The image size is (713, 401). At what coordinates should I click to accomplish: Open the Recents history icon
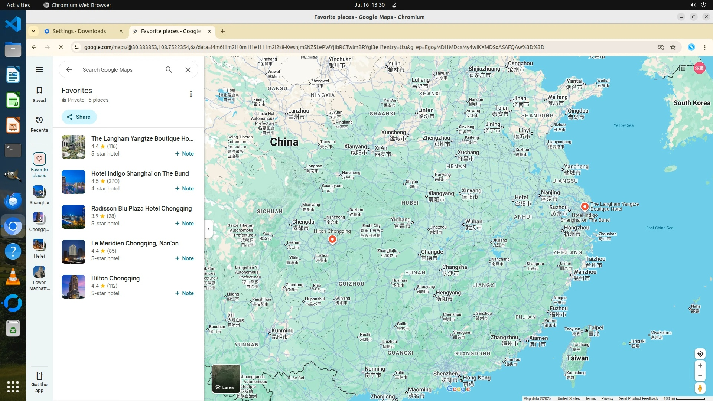tap(39, 120)
